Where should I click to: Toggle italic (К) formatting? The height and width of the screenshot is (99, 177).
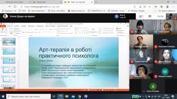pos(25,32)
